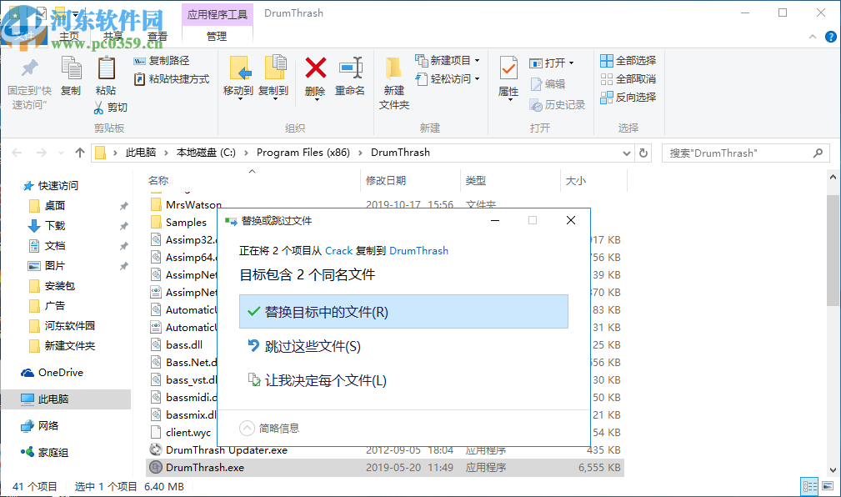Open the address bar history dropdown
The image size is (841, 497).
[627, 153]
